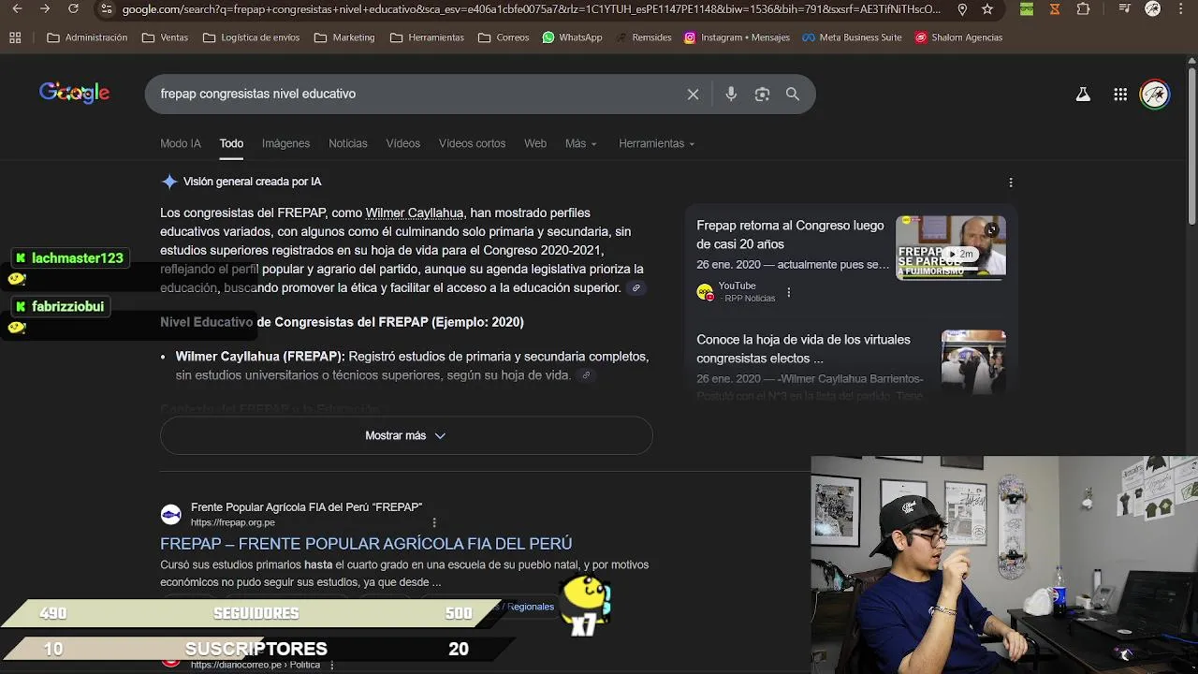Switch to Web tab

coord(535,143)
